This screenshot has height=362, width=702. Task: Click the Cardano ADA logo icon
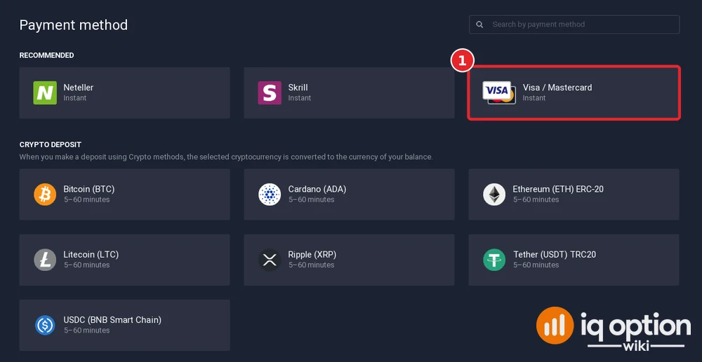pyautogui.click(x=270, y=195)
